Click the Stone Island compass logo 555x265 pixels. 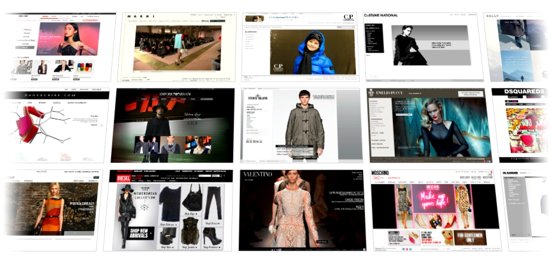[256, 97]
